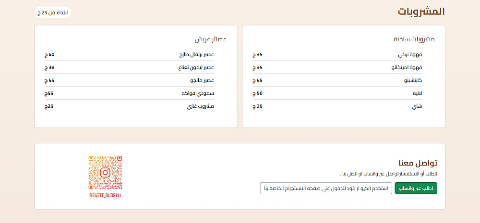Choose كابتشينو from the hot drinks list
This screenshot has width=480, height=223.
pyautogui.click(x=412, y=81)
